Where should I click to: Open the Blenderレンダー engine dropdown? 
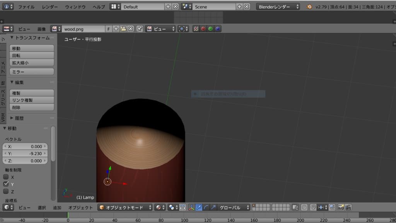click(x=278, y=7)
